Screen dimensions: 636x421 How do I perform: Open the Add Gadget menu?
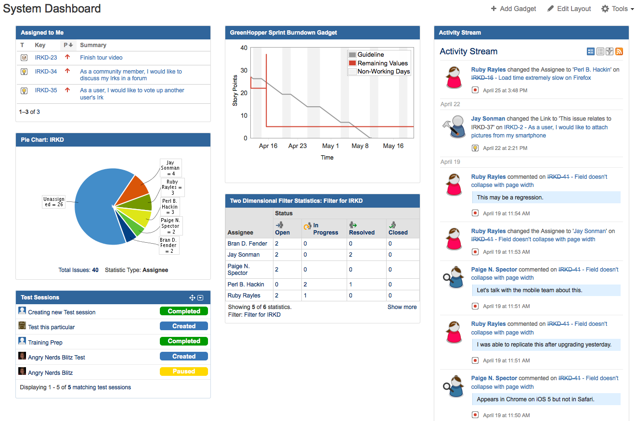(513, 9)
